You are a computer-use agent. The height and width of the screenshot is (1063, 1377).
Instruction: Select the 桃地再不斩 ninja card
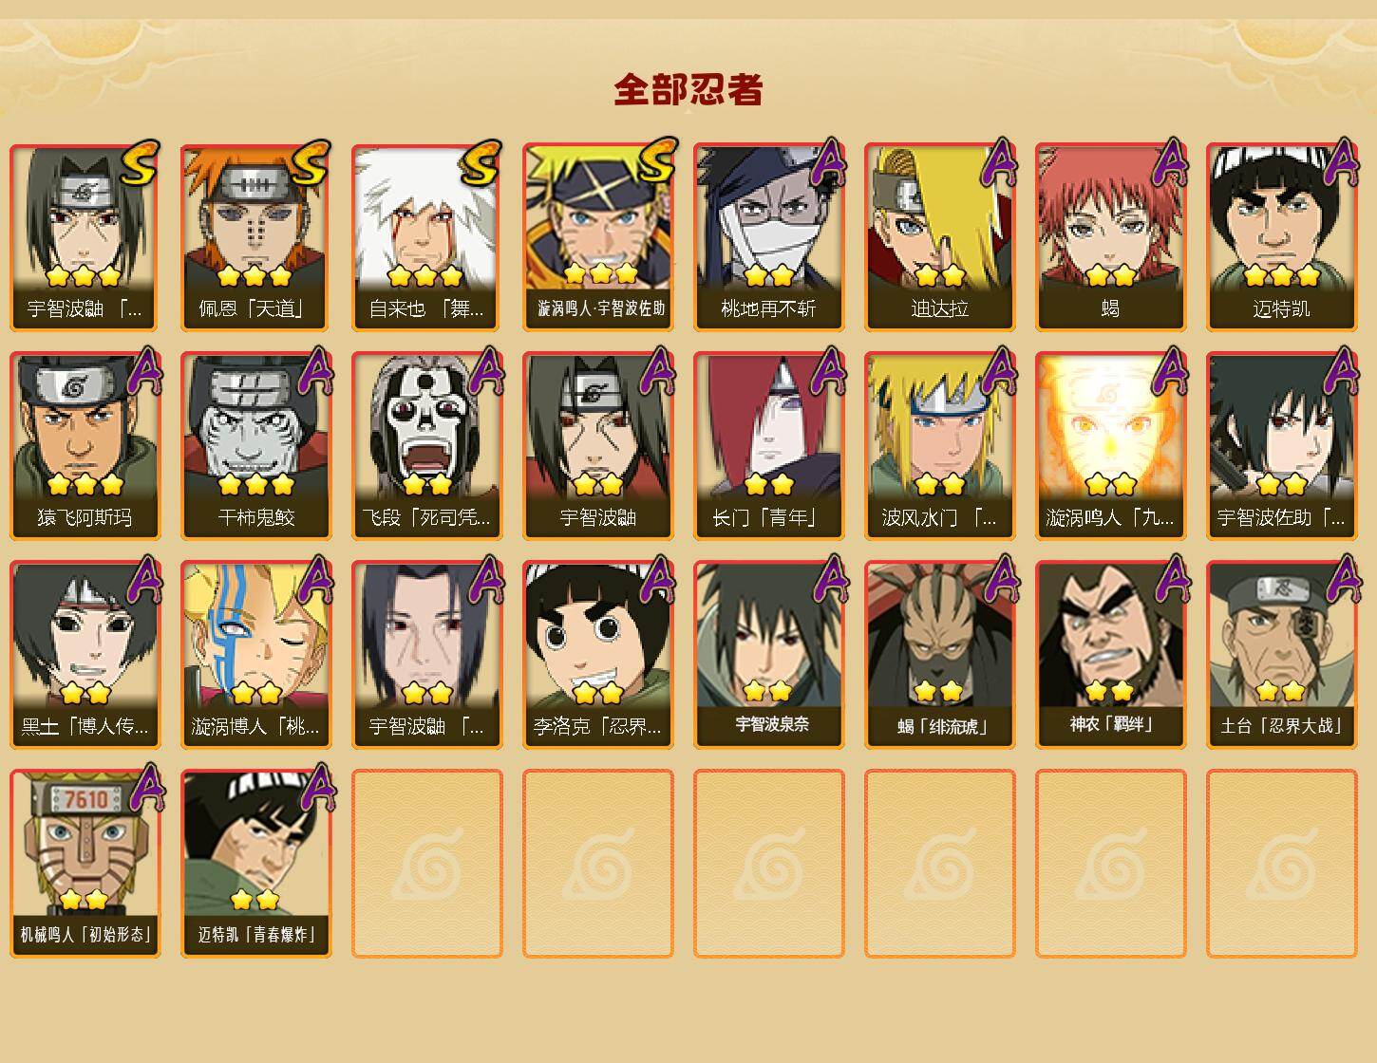click(x=769, y=237)
